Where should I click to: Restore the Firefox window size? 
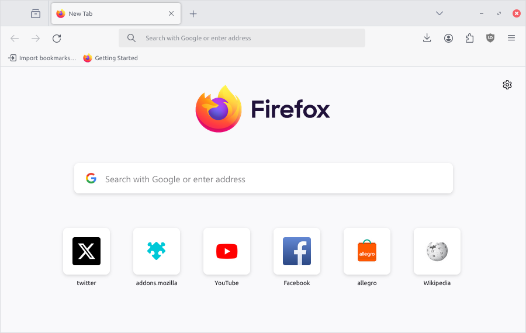point(499,13)
